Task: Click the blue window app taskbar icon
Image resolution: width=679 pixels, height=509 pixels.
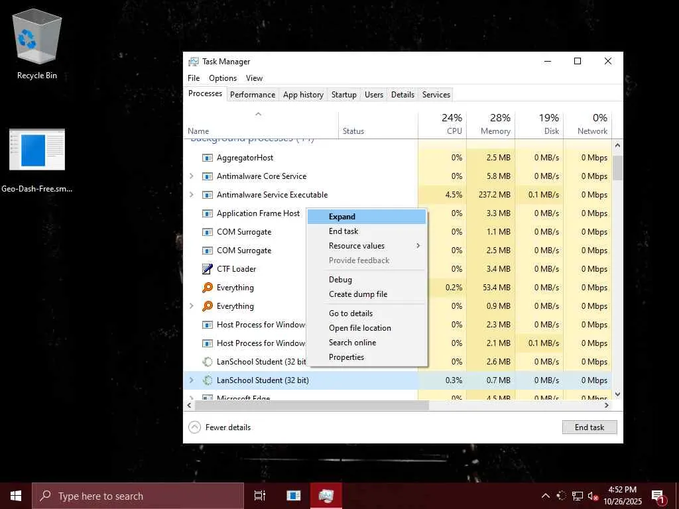Action: click(x=293, y=496)
